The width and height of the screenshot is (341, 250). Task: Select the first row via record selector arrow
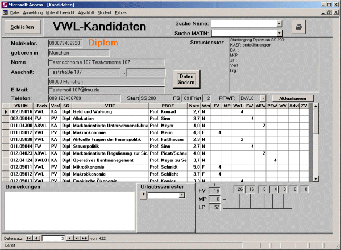(6, 112)
